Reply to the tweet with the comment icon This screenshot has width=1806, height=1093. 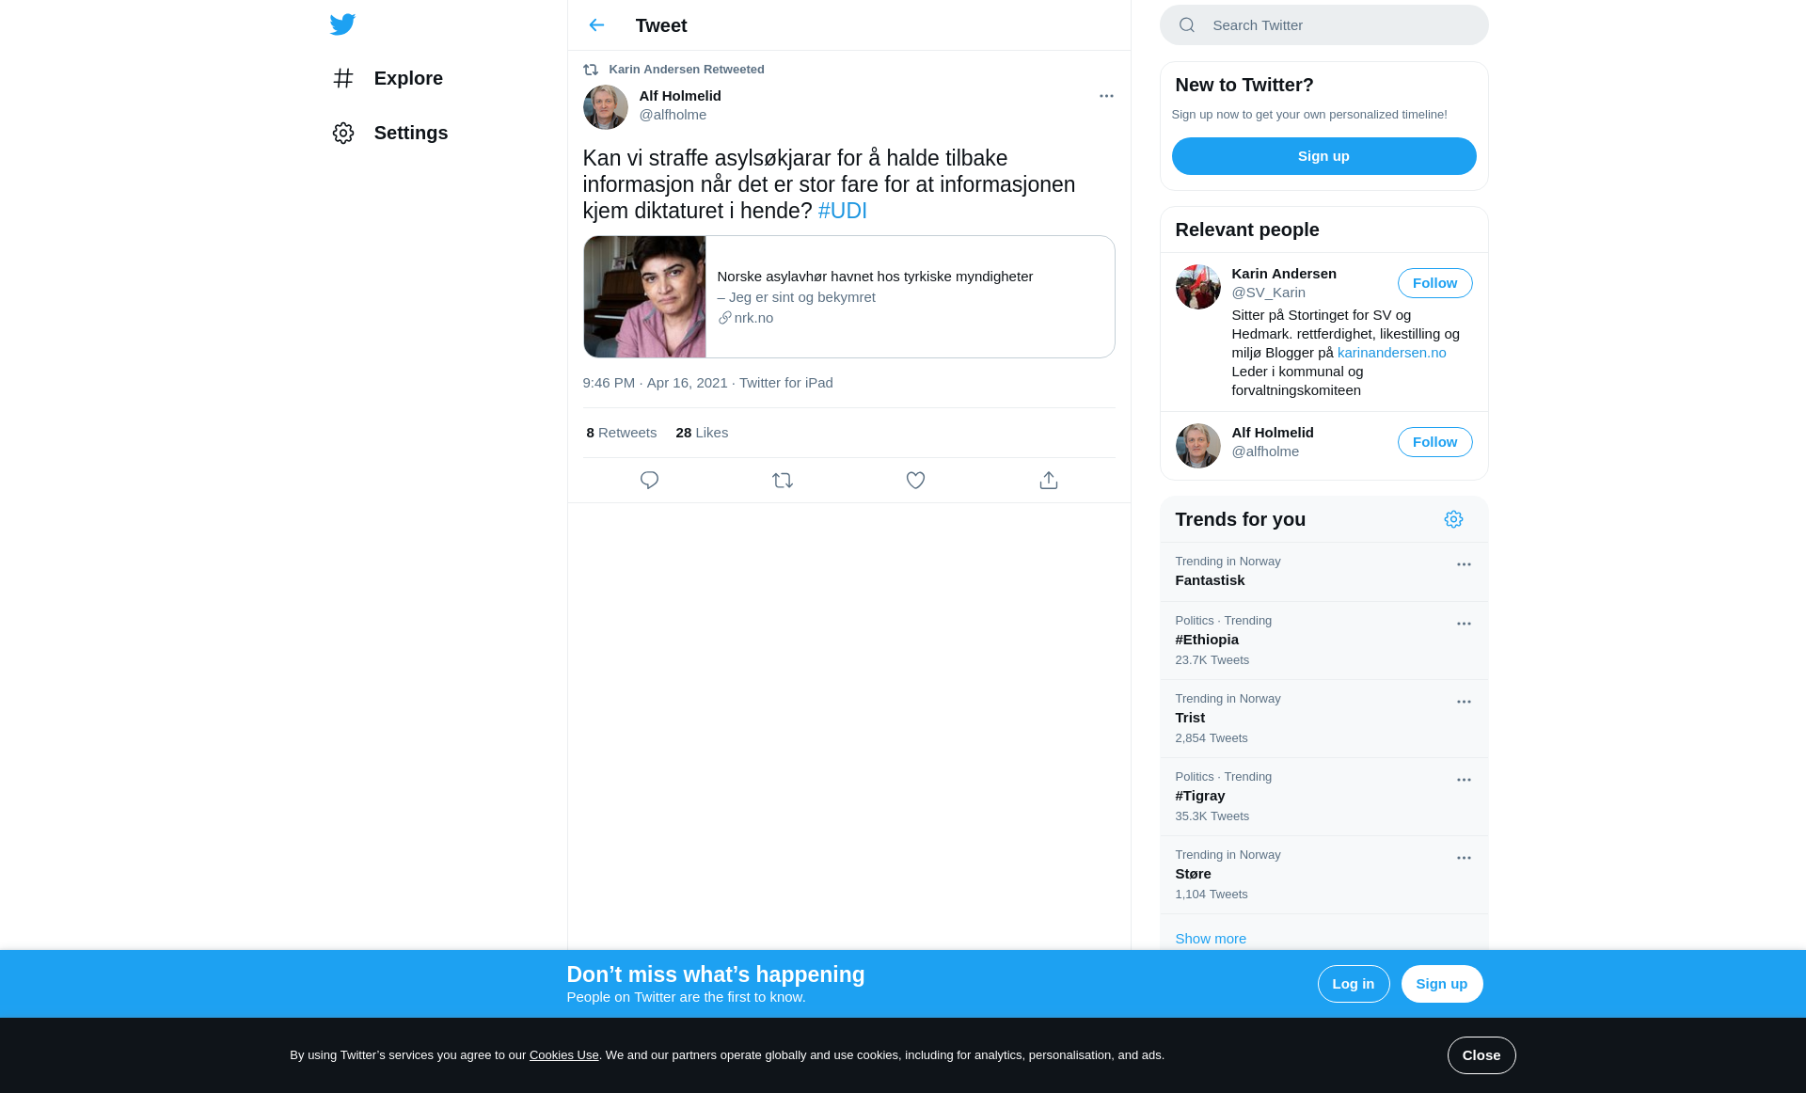coord(649,481)
